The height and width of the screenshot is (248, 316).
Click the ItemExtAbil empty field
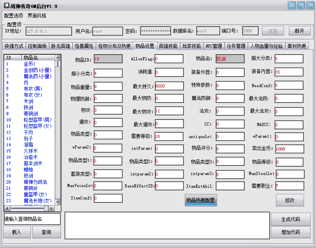coord(230,186)
